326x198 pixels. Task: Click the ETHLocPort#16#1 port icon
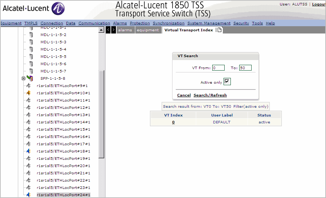click(x=28, y=136)
